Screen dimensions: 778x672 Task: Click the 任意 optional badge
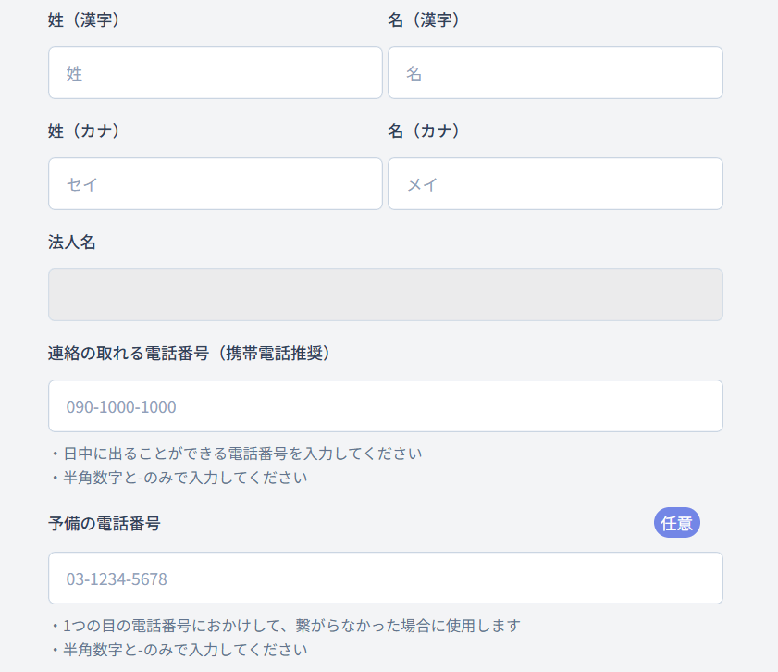tap(677, 523)
